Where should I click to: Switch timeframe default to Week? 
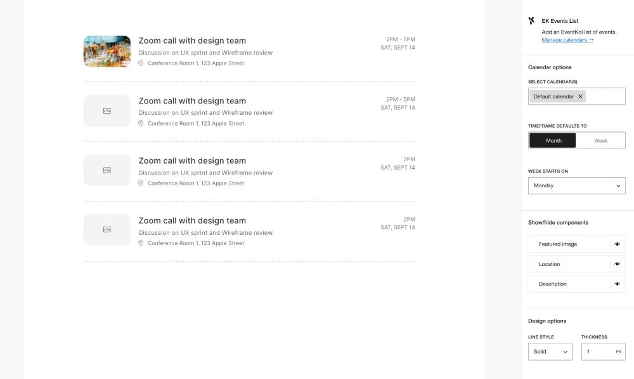(x=600, y=140)
